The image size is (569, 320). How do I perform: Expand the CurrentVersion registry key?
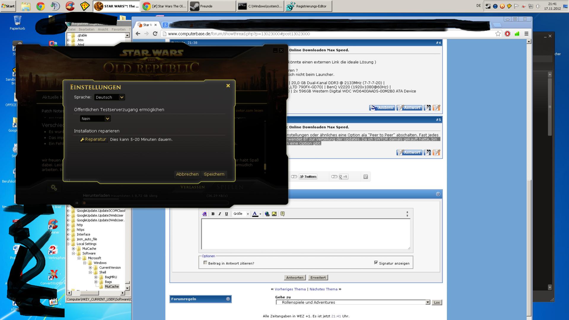pyautogui.click(x=90, y=268)
